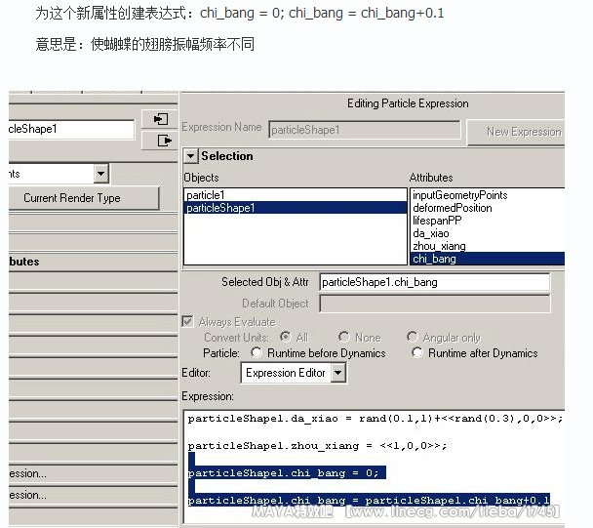Open the render type dropdown arrow on left panel
593x528 pixels.
coord(100,174)
